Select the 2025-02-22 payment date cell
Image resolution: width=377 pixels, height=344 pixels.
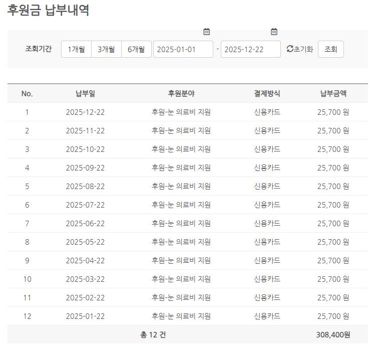coord(85,298)
